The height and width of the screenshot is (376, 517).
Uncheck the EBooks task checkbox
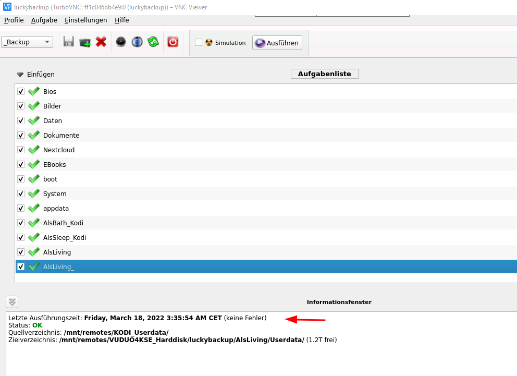pos(21,164)
